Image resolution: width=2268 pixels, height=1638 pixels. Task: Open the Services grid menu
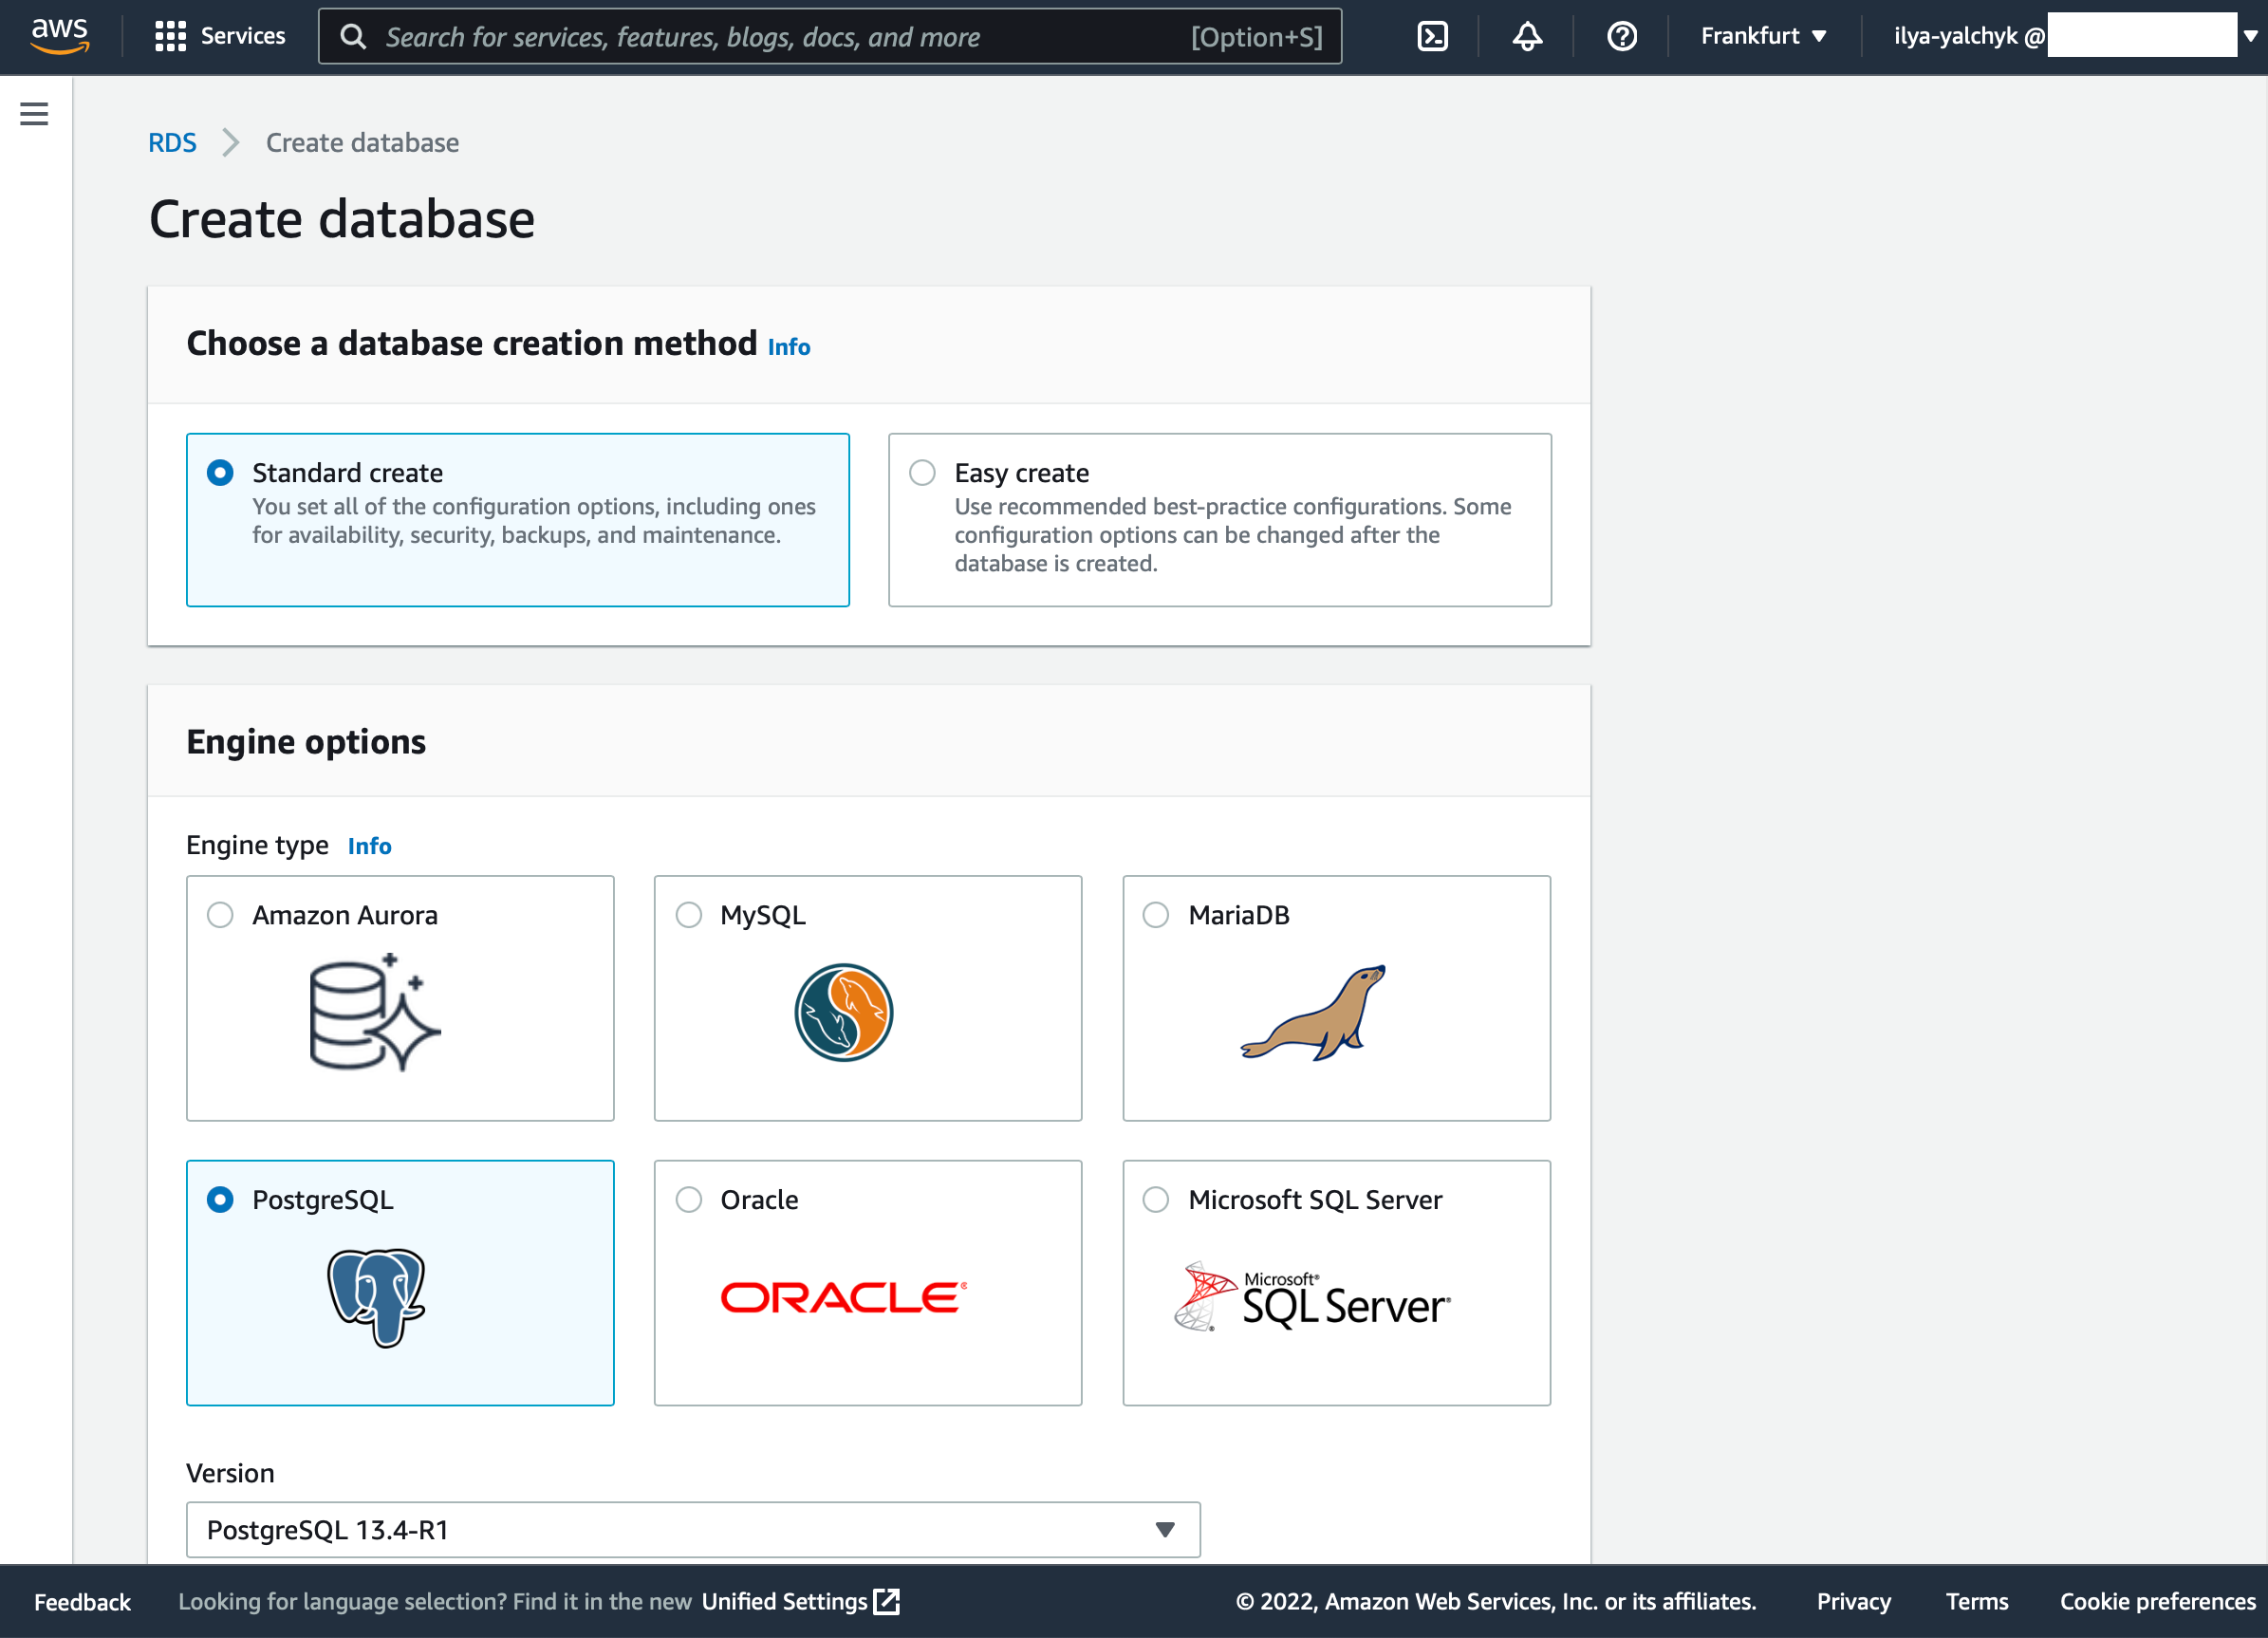pyautogui.click(x=220, y=37)
